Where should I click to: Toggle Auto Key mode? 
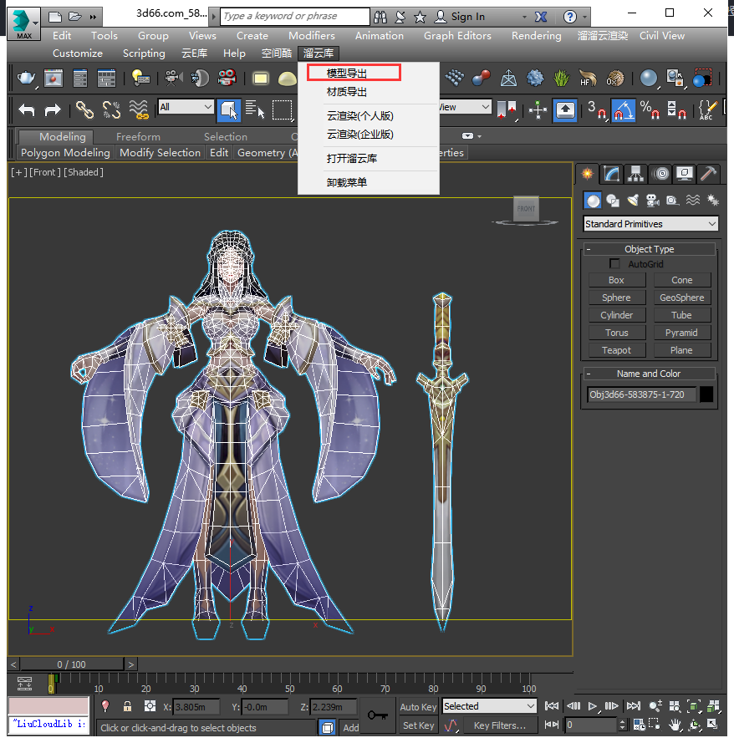(x=418, y=706)
